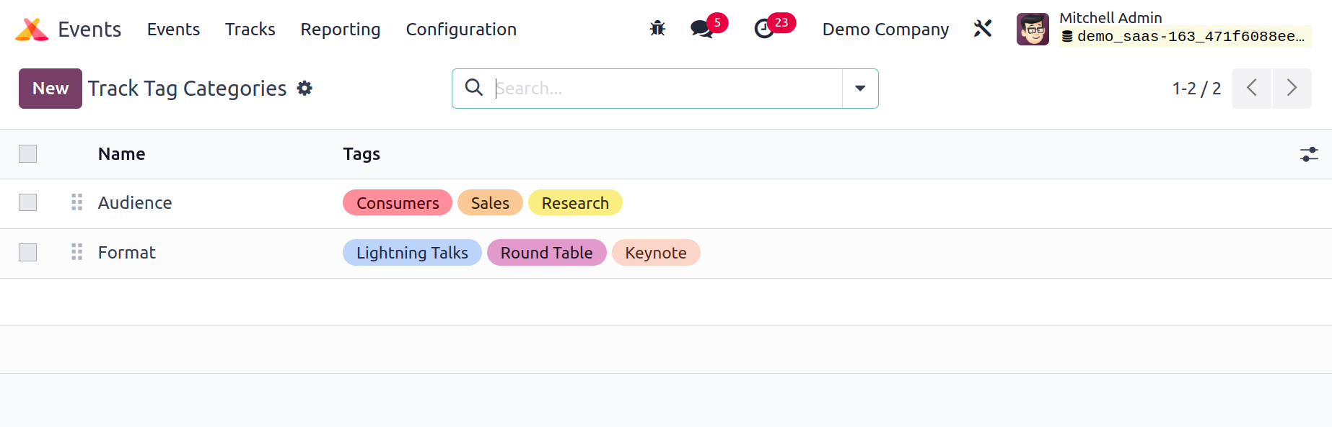Open the debug bug icon menu
Screen dimensions: 1332x427
pos(657,29)
